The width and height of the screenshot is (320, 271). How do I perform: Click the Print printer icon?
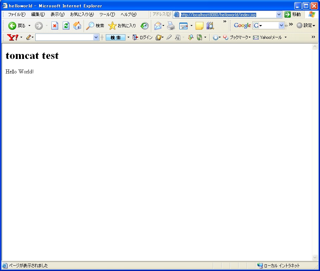tap(171, 26)
